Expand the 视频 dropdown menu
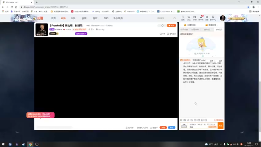The width and height of the screenshot is (261, 147). 84,18
